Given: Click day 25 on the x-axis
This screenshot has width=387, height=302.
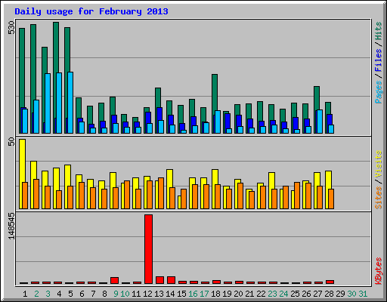Looking at the screenshot, I should click(x=295, y=294).
